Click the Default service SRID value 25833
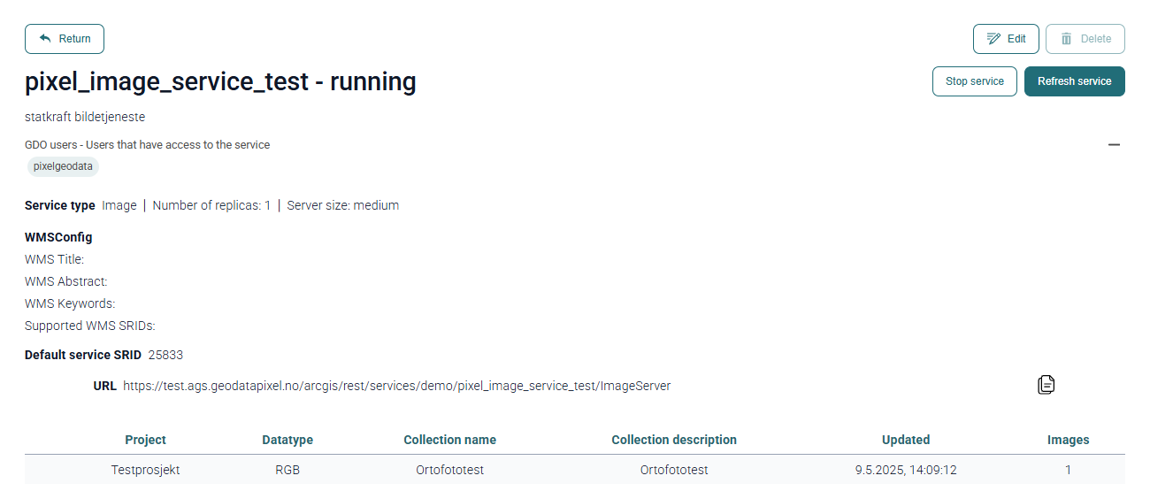Viewport: 1150px width, 491px height. pyautogui.click(x=165, y=355)
